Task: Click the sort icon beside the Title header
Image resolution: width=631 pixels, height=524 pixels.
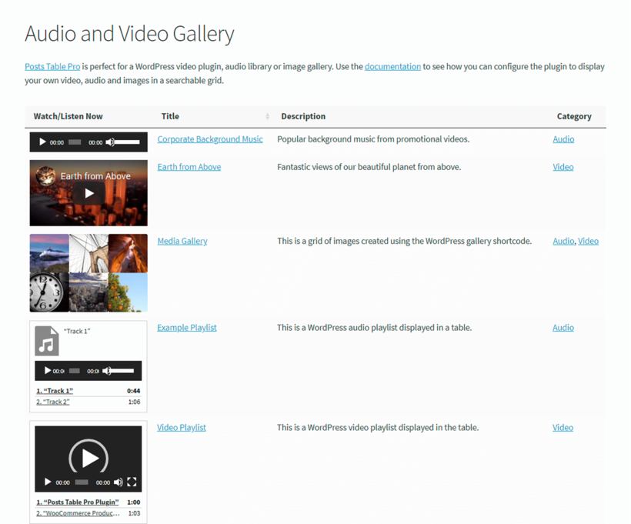Action: point(267,116)
